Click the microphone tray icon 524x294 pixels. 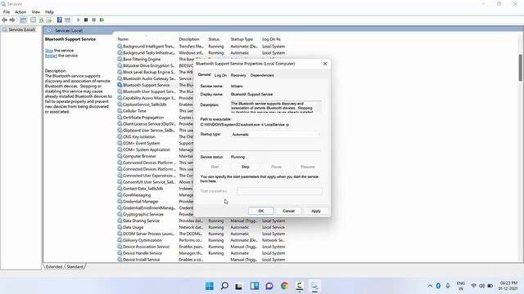pos(448,286)
